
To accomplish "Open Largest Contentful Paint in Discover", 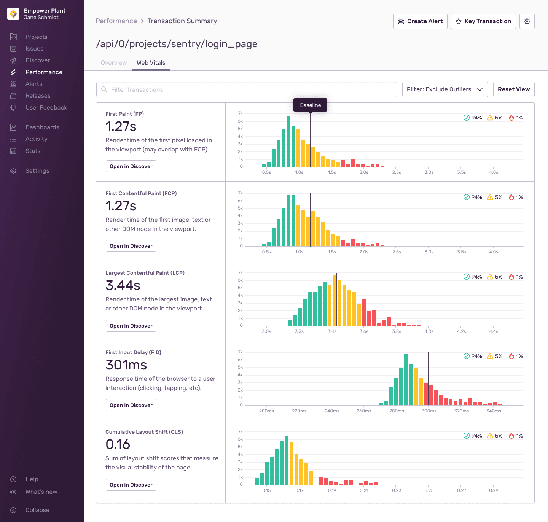I will [131, 326].
